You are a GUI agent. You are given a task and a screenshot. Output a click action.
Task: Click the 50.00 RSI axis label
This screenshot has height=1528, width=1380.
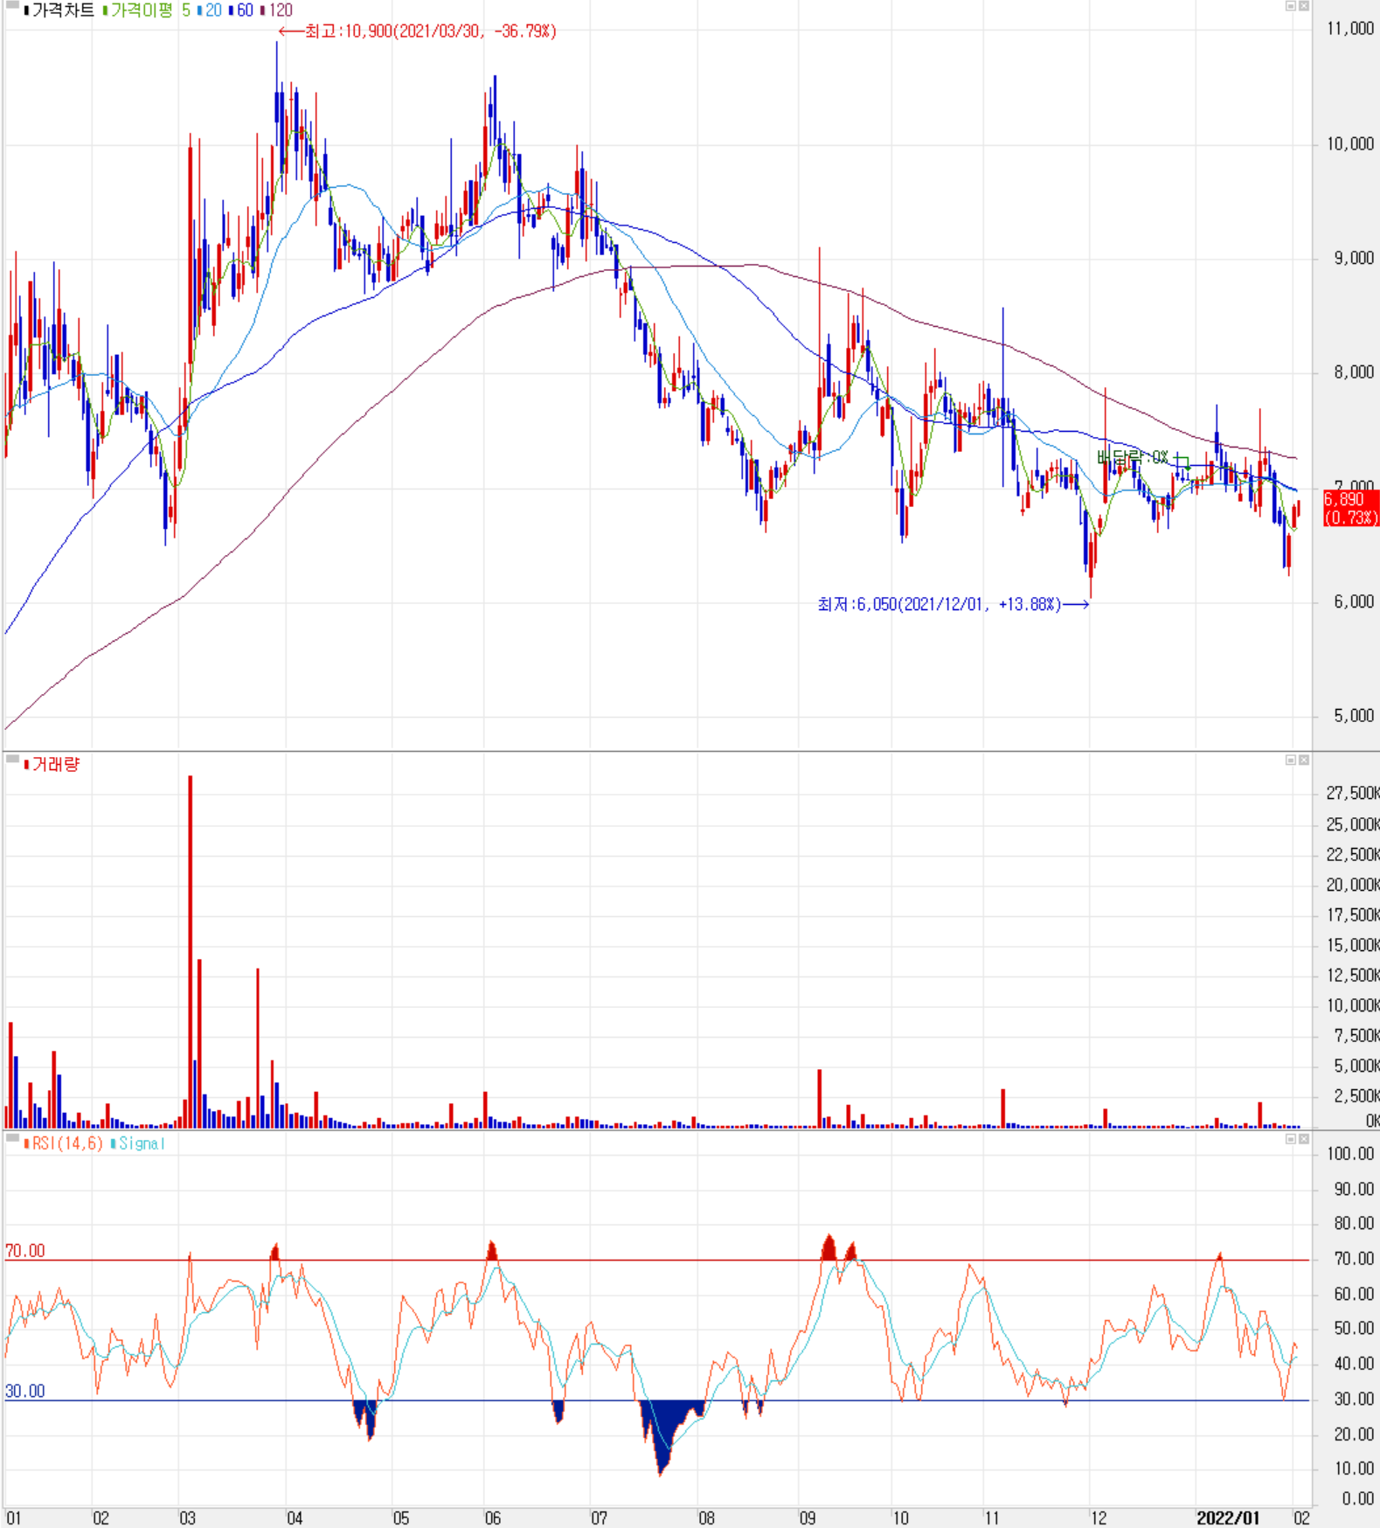(x=1354, y=1329)
